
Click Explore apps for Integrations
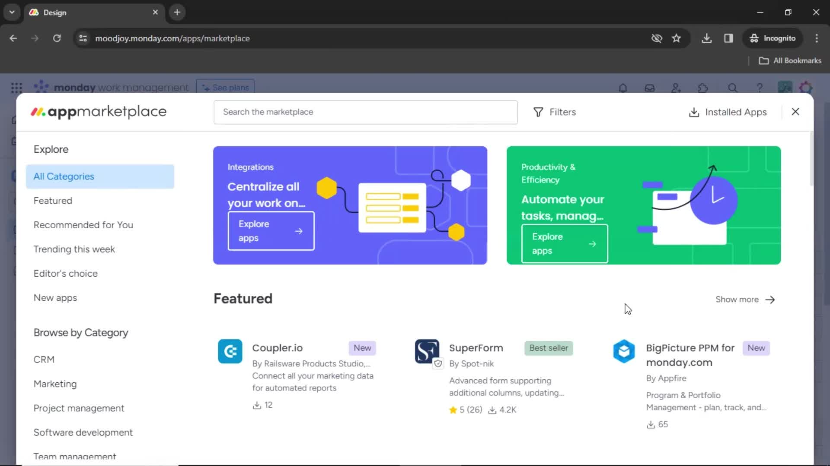(x=271, y=230)
